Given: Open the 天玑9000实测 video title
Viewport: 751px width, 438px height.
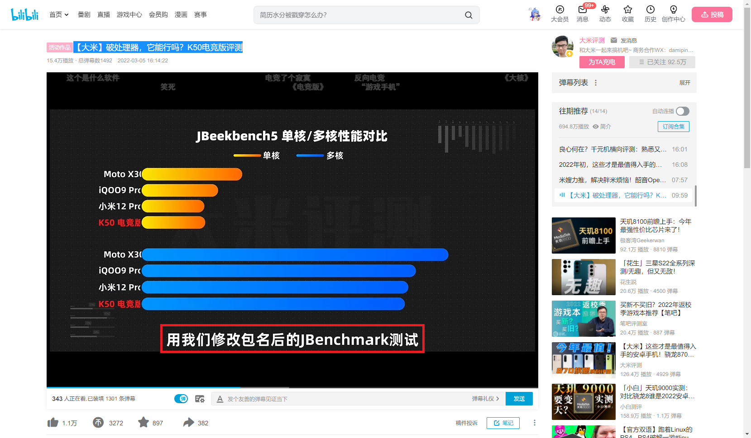Looking at the screenshot, I should [657, 392].
